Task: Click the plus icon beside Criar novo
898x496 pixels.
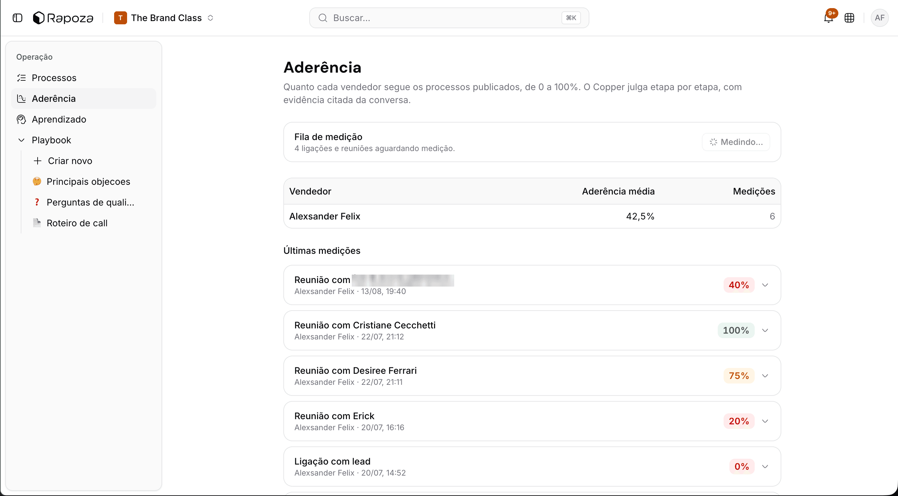Action: pyautogui.click(x=37, y=161)
